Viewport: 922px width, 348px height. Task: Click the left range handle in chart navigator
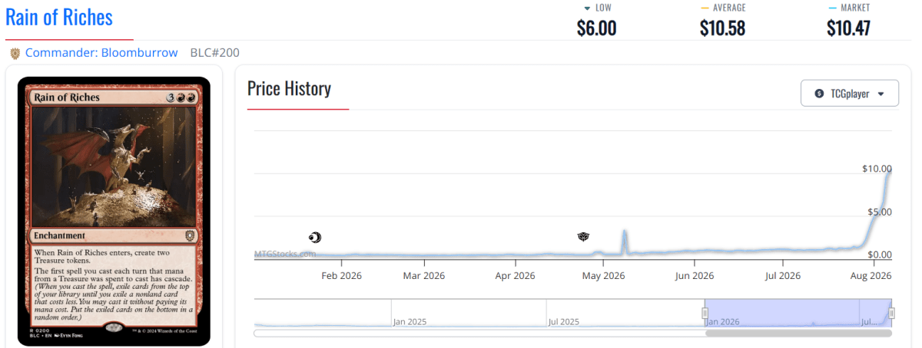(705, 313)
